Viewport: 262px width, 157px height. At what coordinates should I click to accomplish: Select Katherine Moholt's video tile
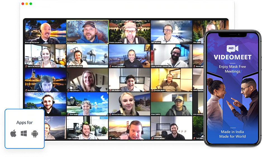click(45, 56)
